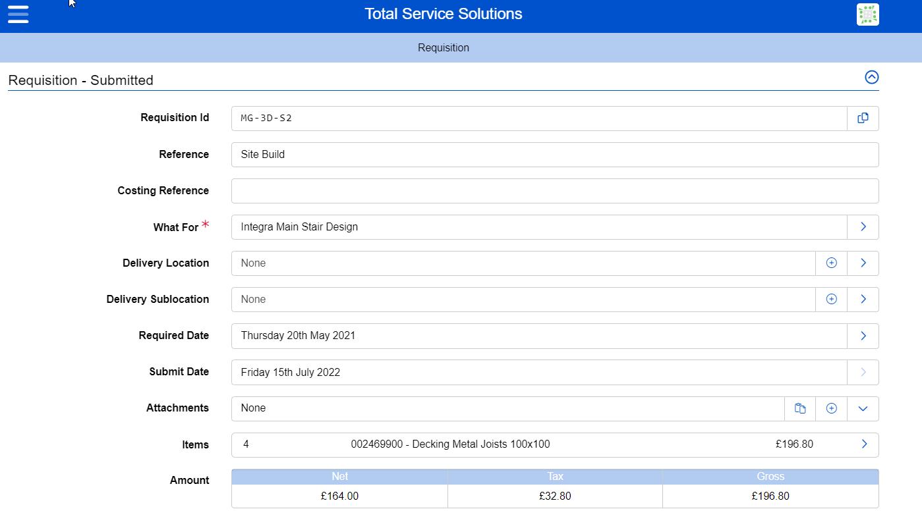Screen dimensions: 922x532
Task: Copy the Requisition Id
Action: point(863,119)
